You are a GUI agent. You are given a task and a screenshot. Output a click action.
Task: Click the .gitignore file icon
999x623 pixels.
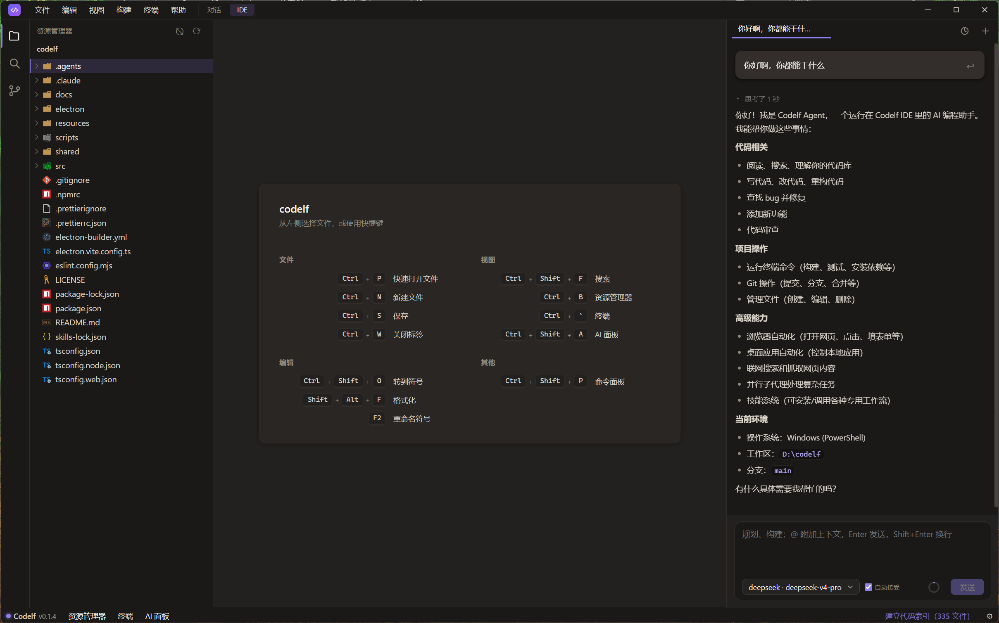tap(47, 180)
